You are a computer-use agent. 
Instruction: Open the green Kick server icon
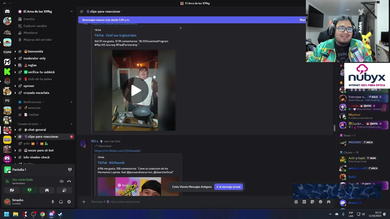coord(7,72)
